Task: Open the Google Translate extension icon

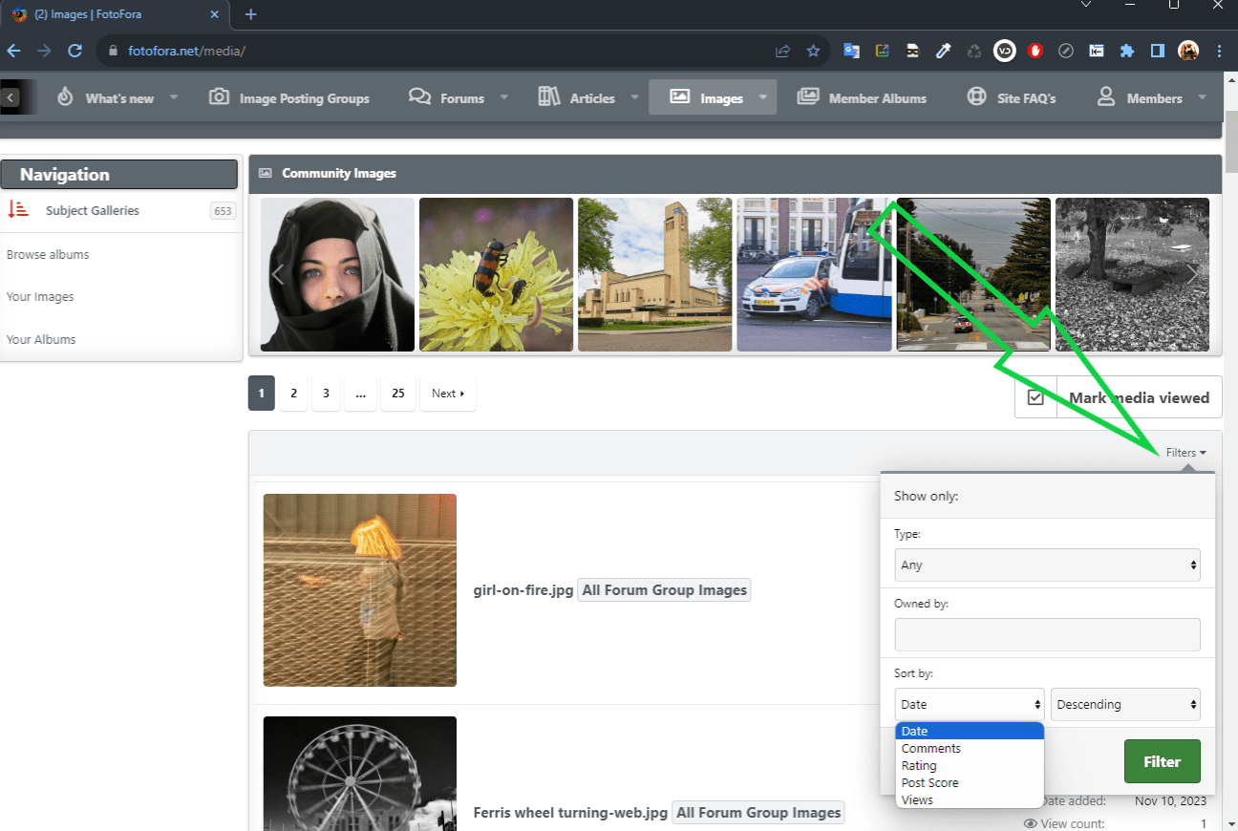Action: (851, 51)
